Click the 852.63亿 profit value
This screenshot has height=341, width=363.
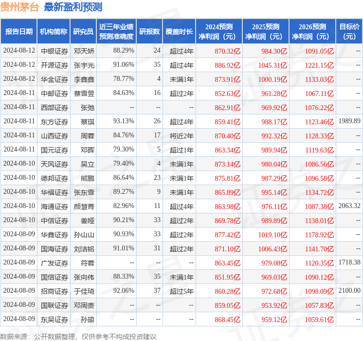(x=228, y=94)
